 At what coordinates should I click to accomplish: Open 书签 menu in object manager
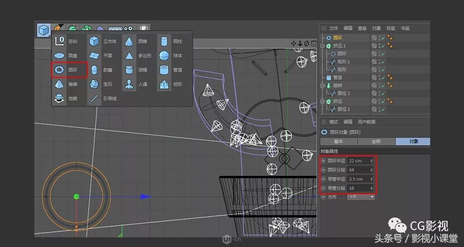coord(405,28)
